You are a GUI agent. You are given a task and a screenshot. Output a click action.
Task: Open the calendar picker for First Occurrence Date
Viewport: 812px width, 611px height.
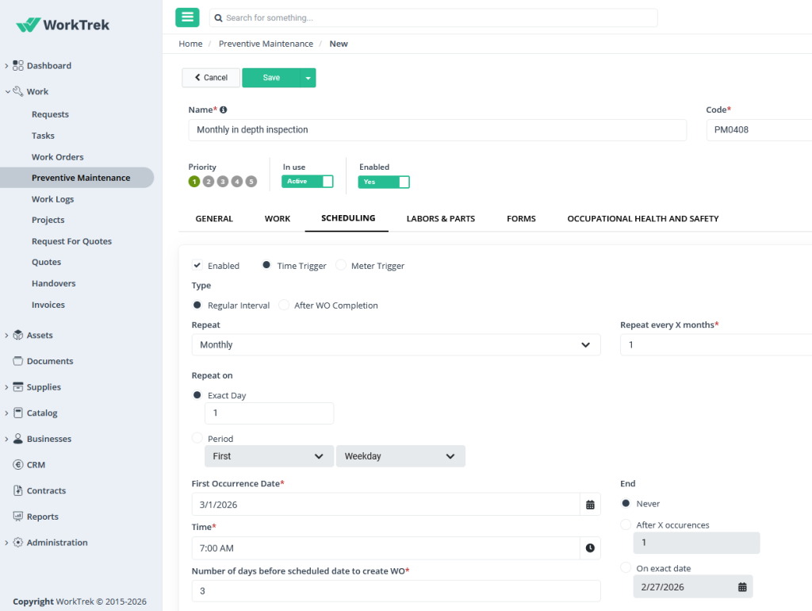(591, 504)
